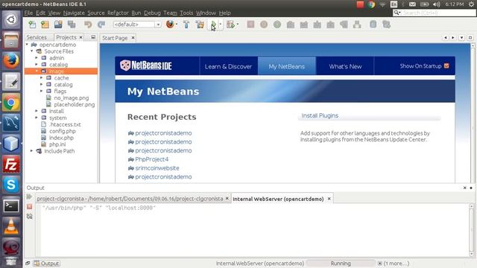
Task: Select index.php in the tree
Action: [x=61, y=138]
